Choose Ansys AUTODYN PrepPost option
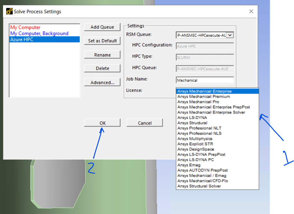The height and width of the screenshot is (214, 294). tap(217, 170)
